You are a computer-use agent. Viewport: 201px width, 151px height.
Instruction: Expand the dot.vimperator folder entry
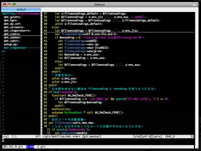click(22, 48)
